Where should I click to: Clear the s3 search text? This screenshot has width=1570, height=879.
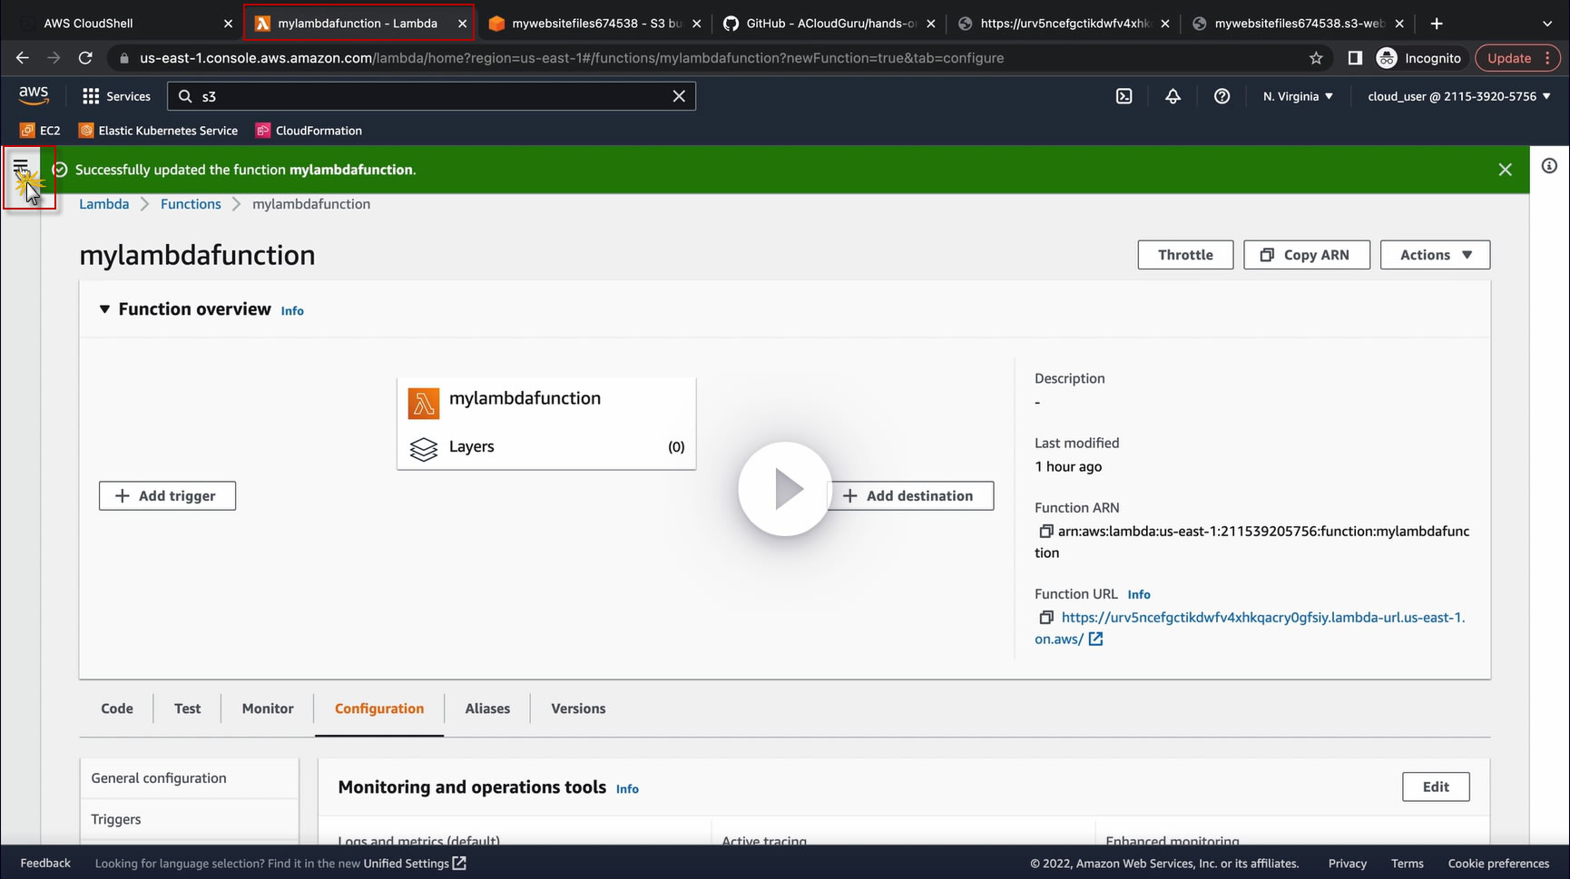click(x=679, y=96)
